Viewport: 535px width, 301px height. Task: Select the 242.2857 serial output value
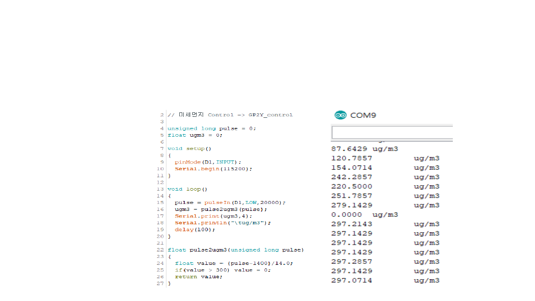[351, 177]
